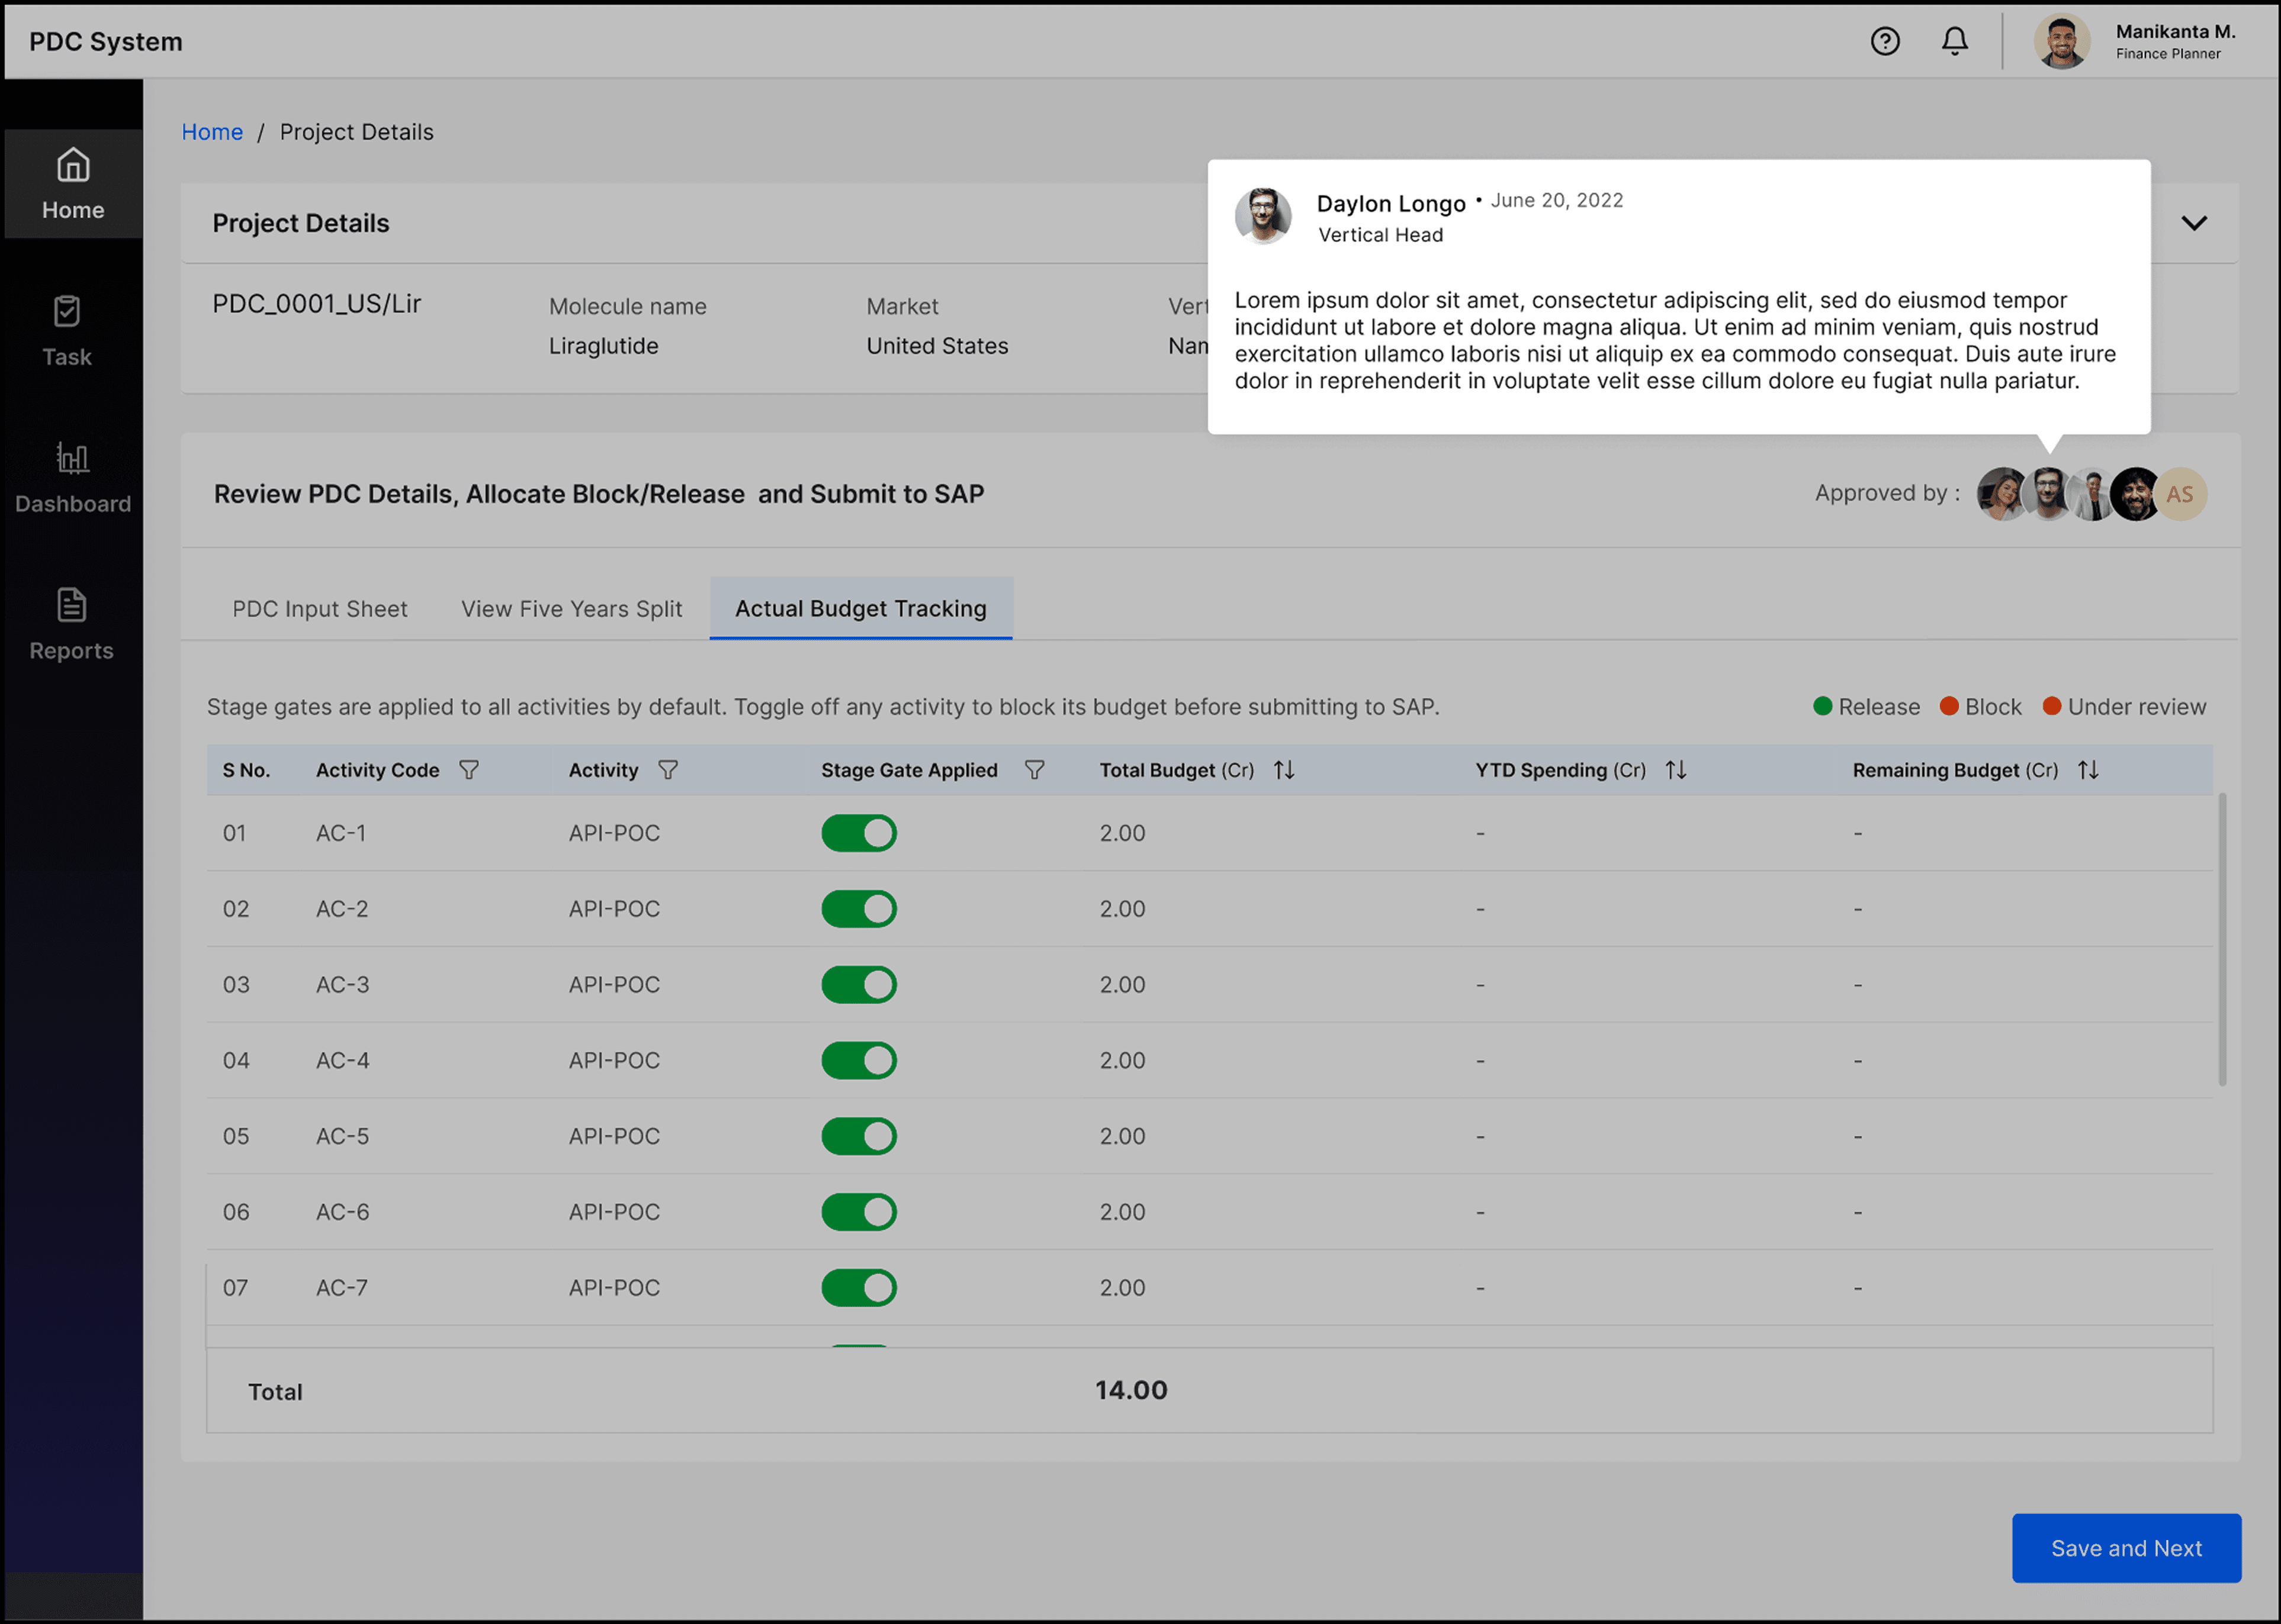Click Save and Next button
This screenshot has height=1624, width=2281.
(2125, 1548)
